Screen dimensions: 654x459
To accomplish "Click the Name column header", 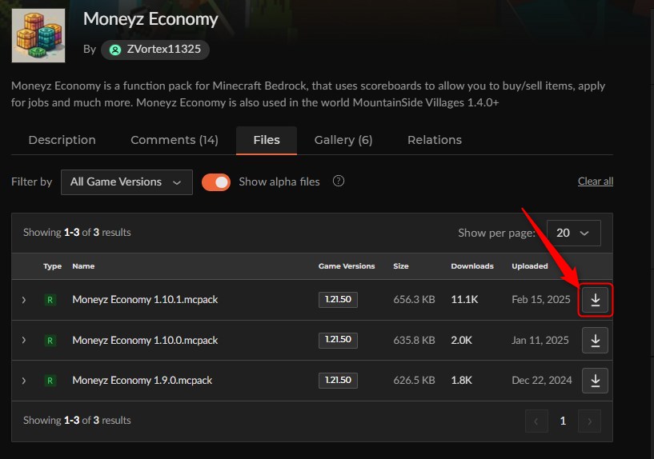I will point(83,266).
